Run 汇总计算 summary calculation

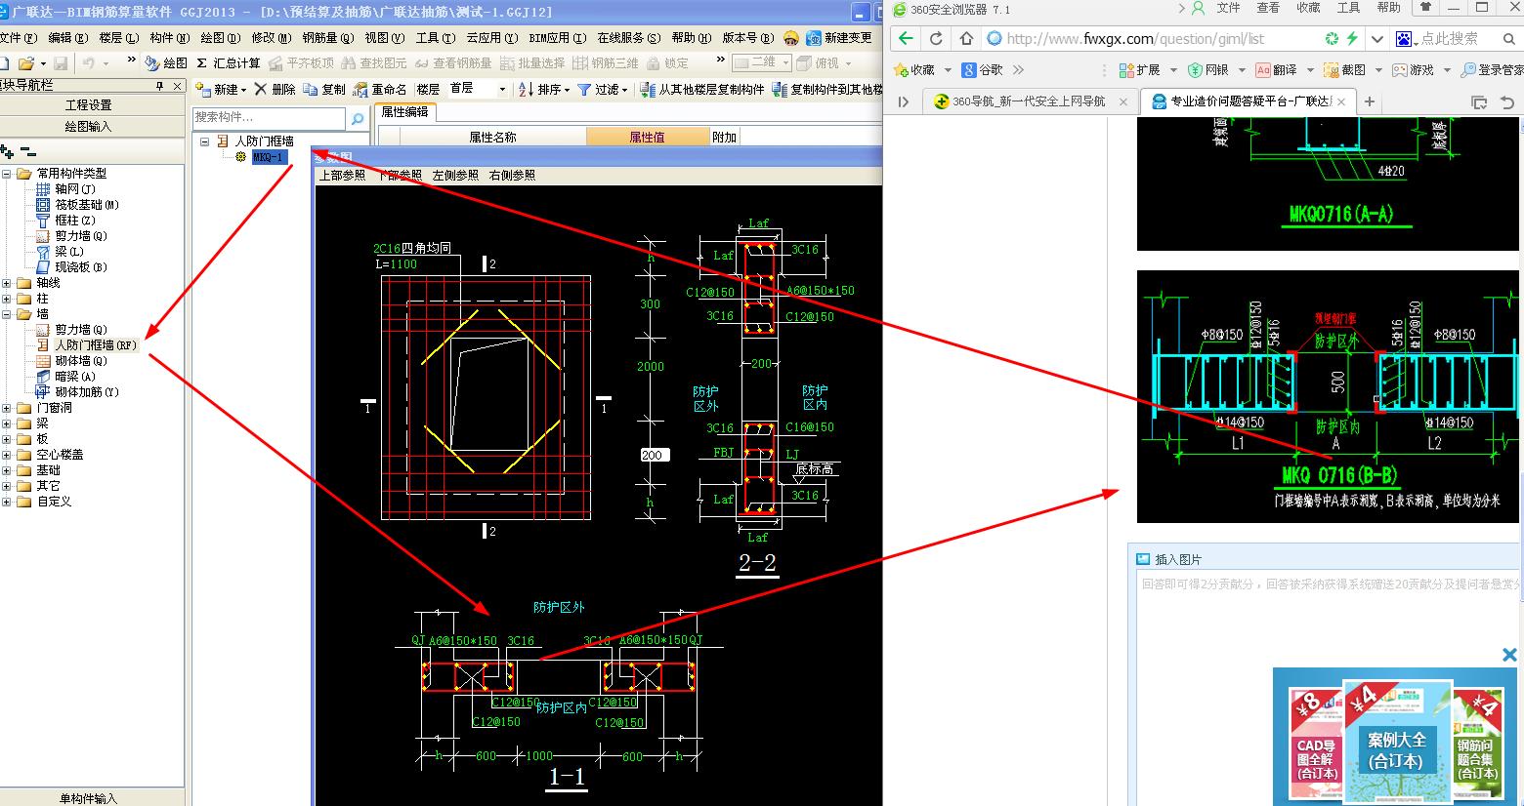click(229, 62)
